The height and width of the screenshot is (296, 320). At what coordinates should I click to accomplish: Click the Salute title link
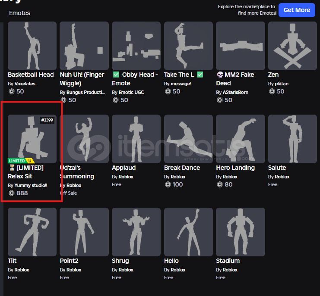(277, 168)
